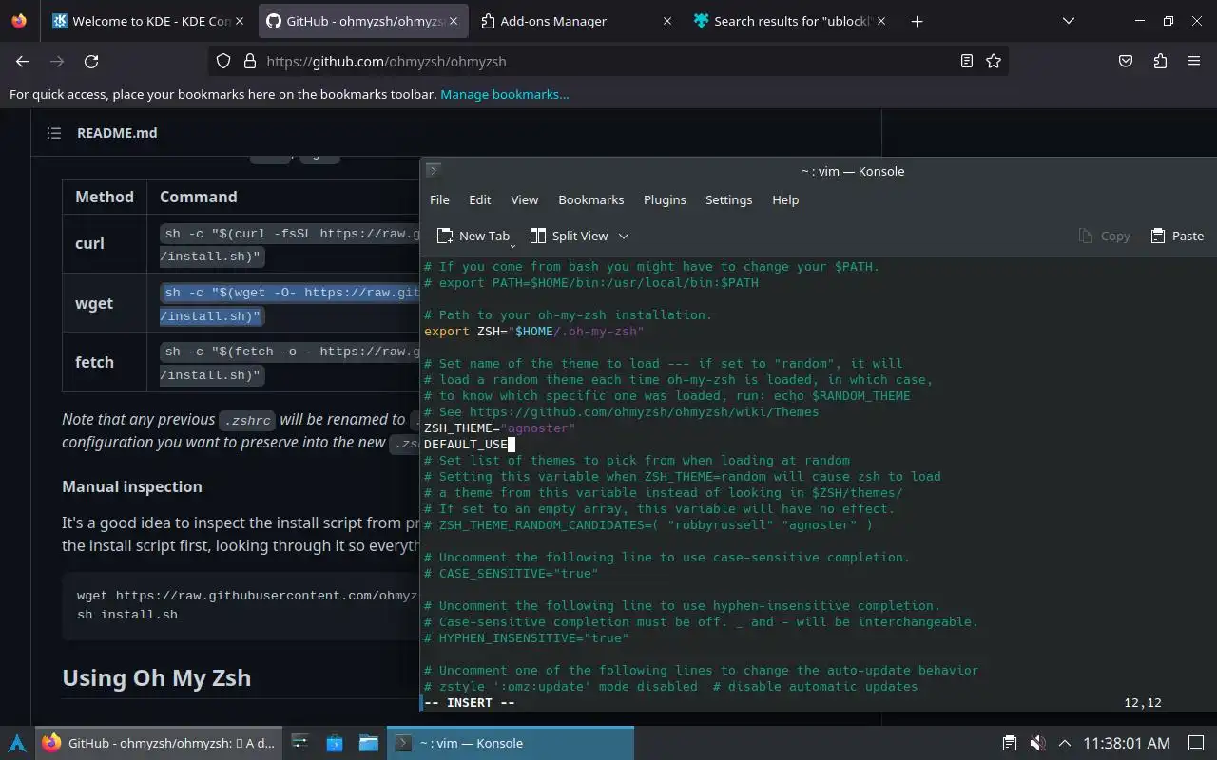Image resolution: width=1217 pixels, height=760 pixels.
Task: Click the export ZSH line in vim
Action: tap(534, 332)
